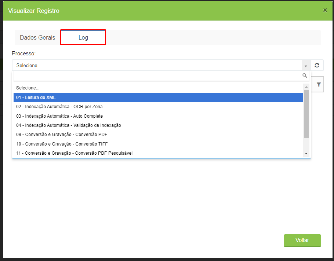
Task: Click the Processo Selecione combo box
Action: pos(161,65)
